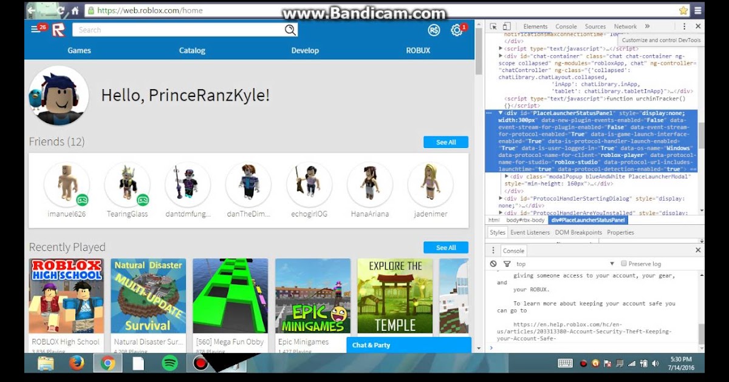
Task: Open the Event Listeners tab
Action: point(530,232)
